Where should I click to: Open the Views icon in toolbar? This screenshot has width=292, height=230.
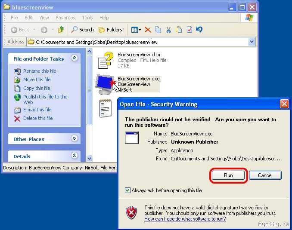134,30
